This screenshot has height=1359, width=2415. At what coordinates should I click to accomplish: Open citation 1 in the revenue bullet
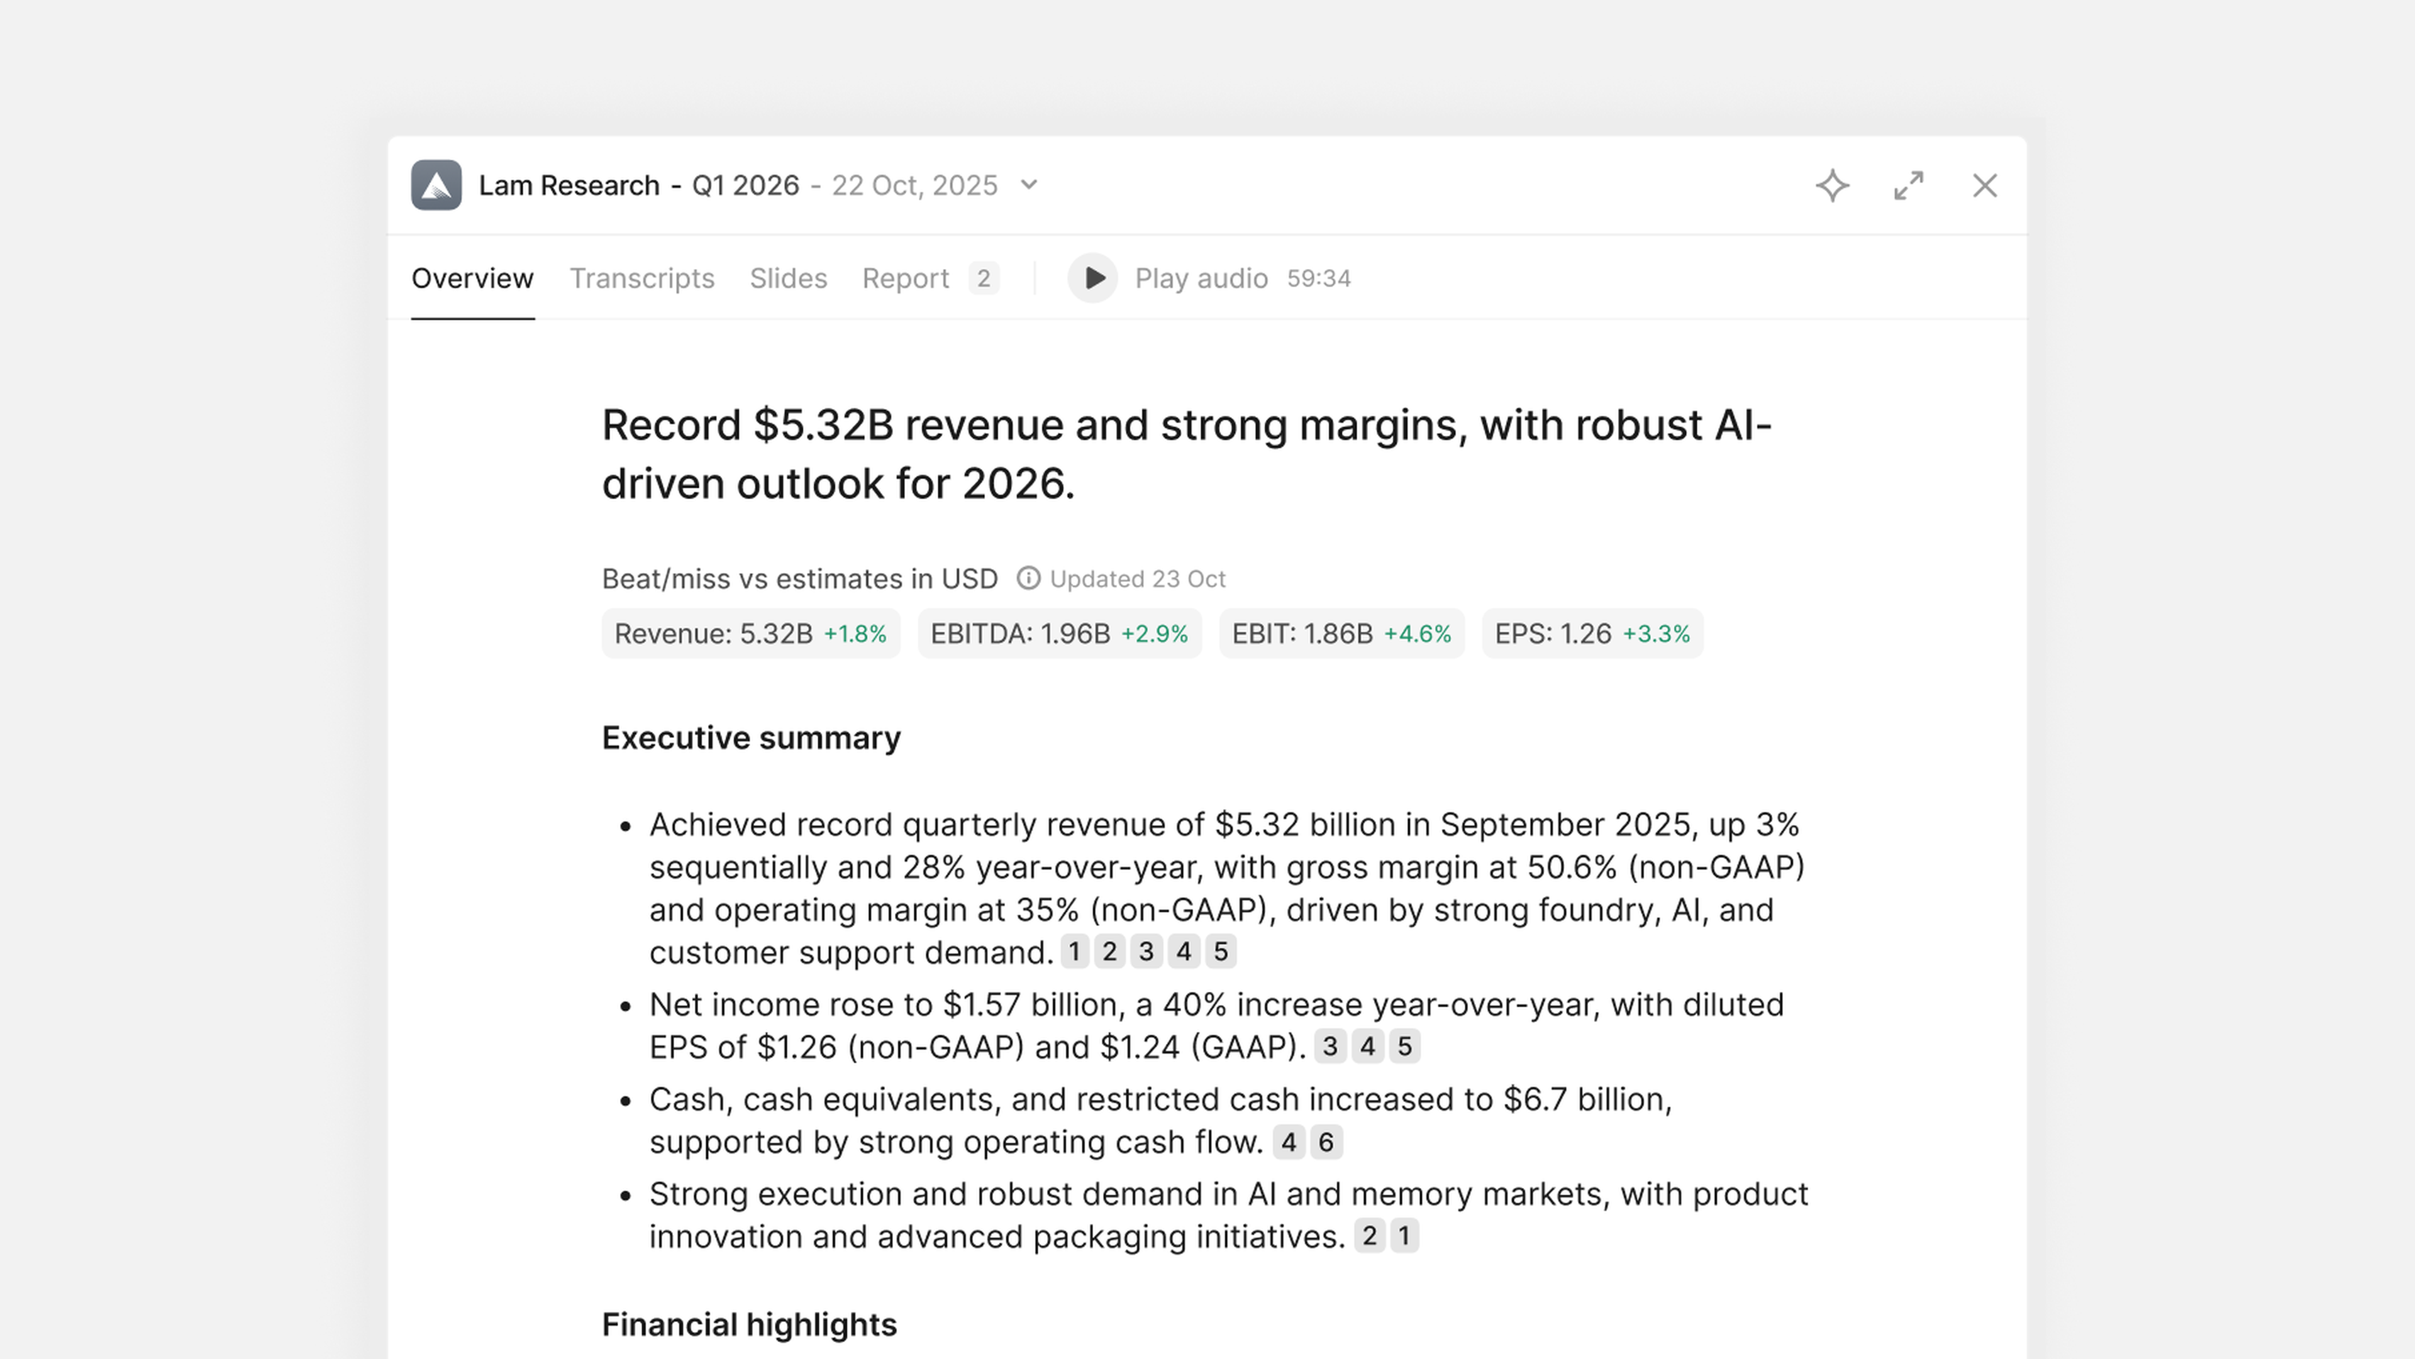tap(1074, 951)
